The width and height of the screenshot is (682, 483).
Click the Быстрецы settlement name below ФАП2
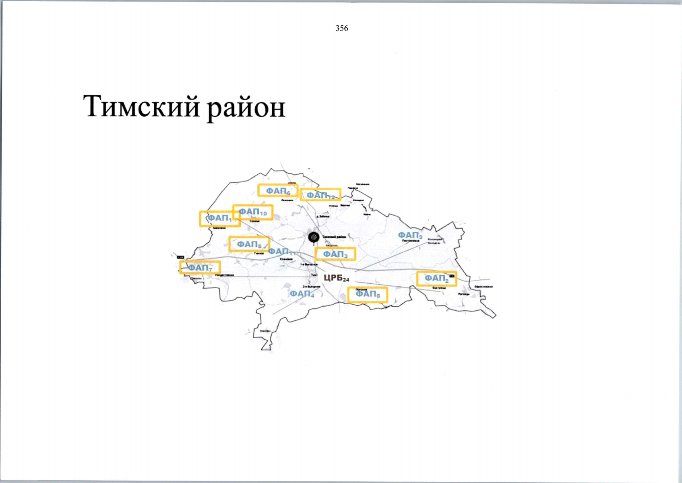(439, 288)
